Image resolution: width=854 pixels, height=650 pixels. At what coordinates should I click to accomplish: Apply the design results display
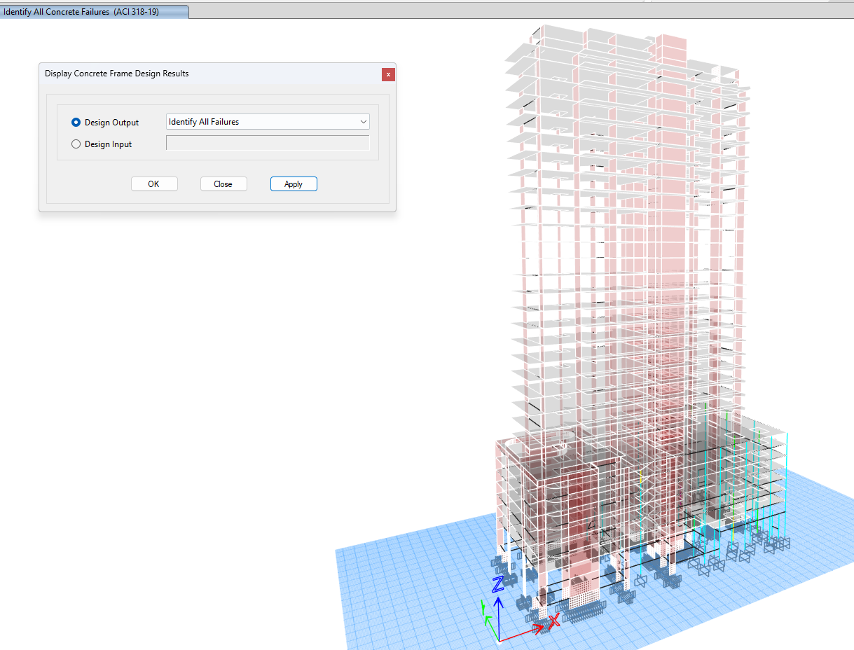[294, 184]
